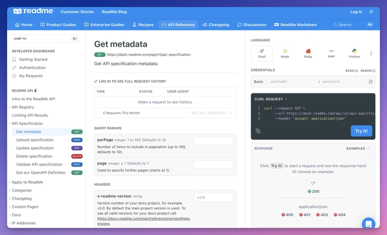
Task: Open EXAMPLES dropdown in Response
Action: 358,149
